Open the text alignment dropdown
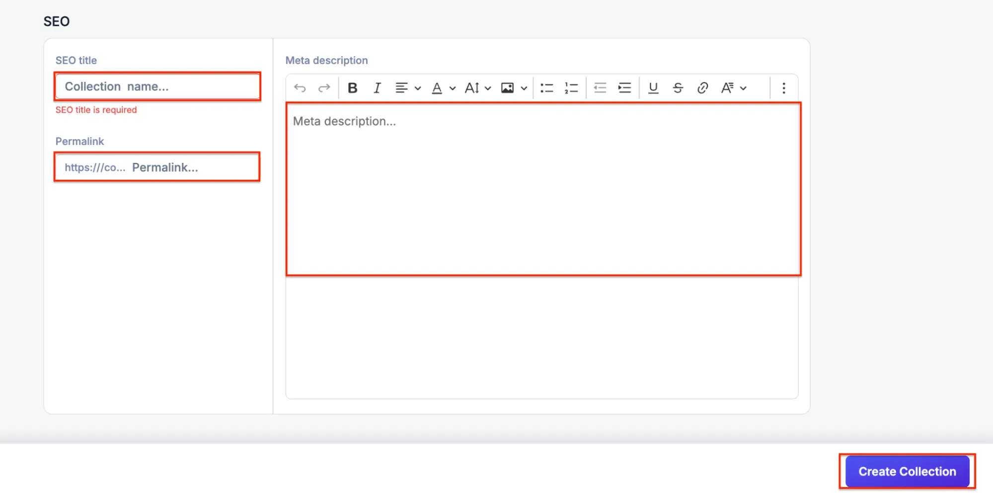The image size is (993, 493). pyautogui.click(x=408, y=88)
